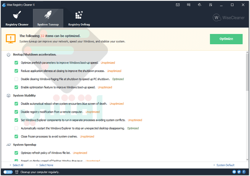Uncheck Optimize prefetch parameters option

pyautogui.click(x=16, y=62)
